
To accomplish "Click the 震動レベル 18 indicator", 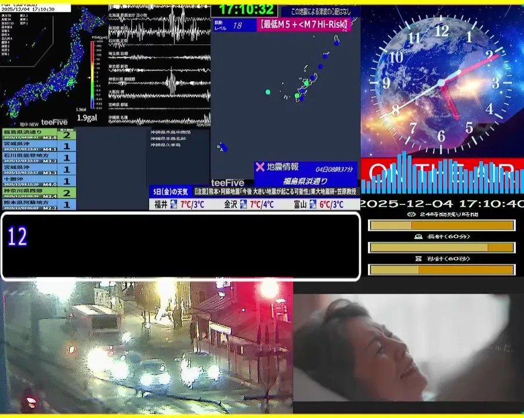I will [x=234, y=26].
